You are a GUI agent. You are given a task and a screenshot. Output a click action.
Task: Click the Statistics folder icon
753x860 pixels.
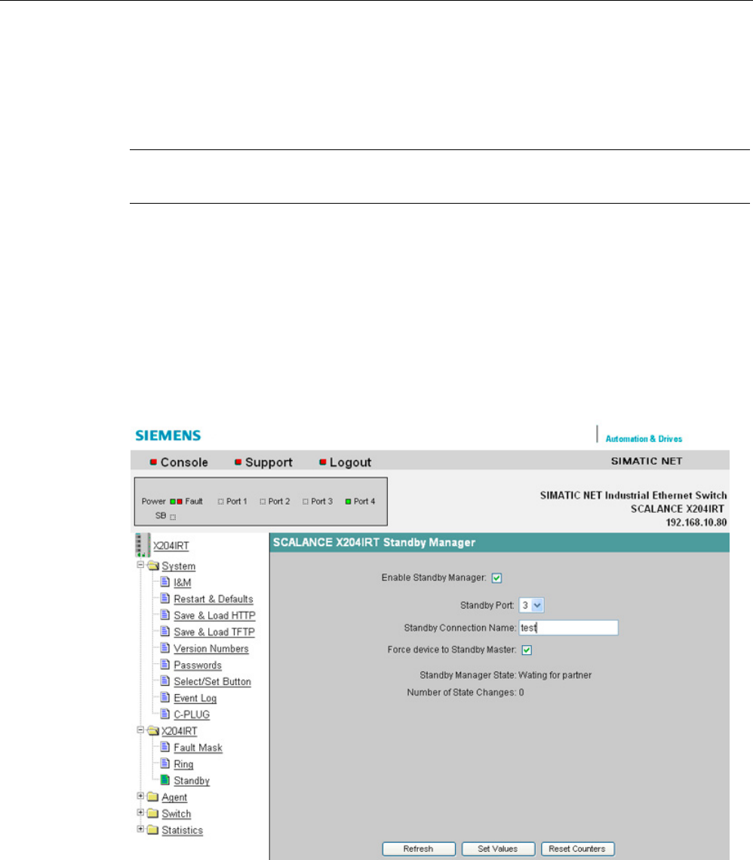point(153,829)
